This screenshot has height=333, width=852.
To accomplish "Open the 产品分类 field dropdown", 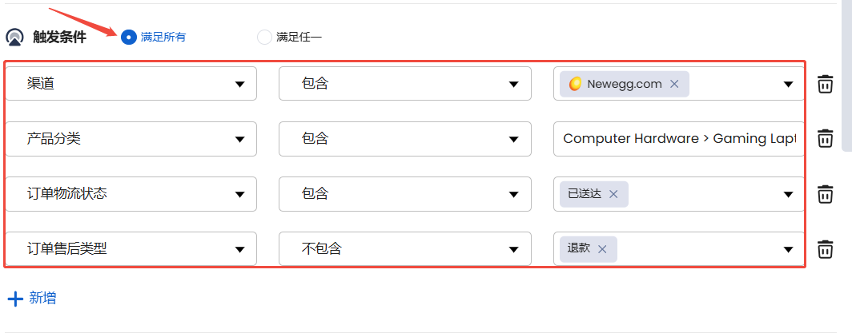I will tap(131, 139).
